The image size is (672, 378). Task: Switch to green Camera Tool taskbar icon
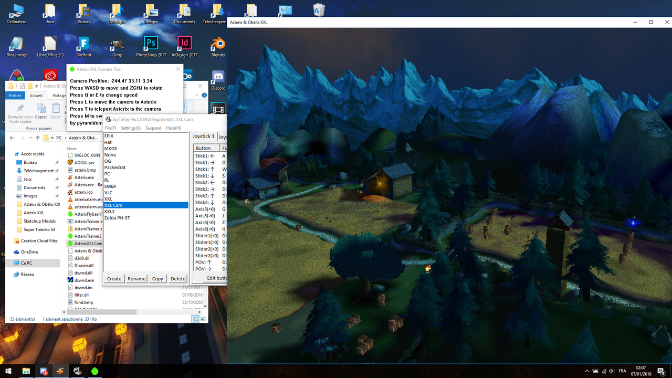[x=94, y=371]
